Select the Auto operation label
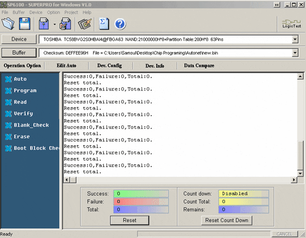Viewport: 306px width, 238px height. pos(20,79)
